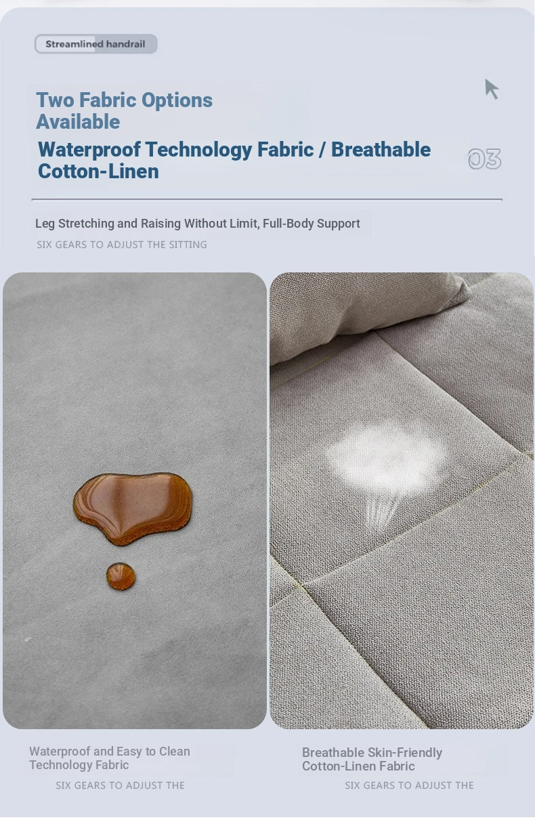
Task: Click the large brown liquid spill
Action: (x=133, y=508)
